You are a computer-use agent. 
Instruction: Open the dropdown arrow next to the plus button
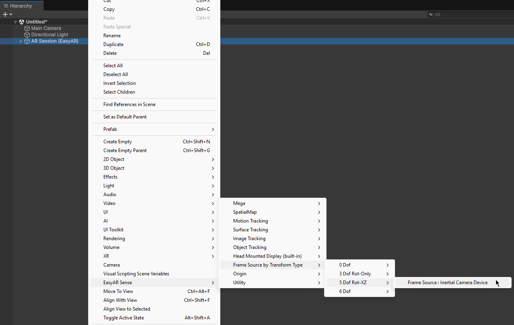tap(11, 14)
